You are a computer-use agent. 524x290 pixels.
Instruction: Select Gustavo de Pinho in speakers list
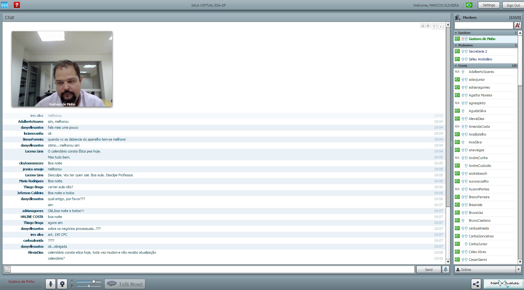pos(482,39)
